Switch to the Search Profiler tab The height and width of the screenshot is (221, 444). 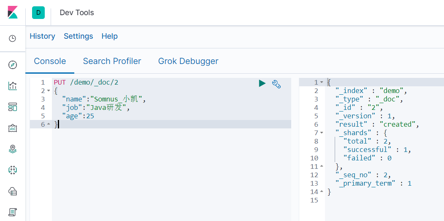[x=112, y=61]
